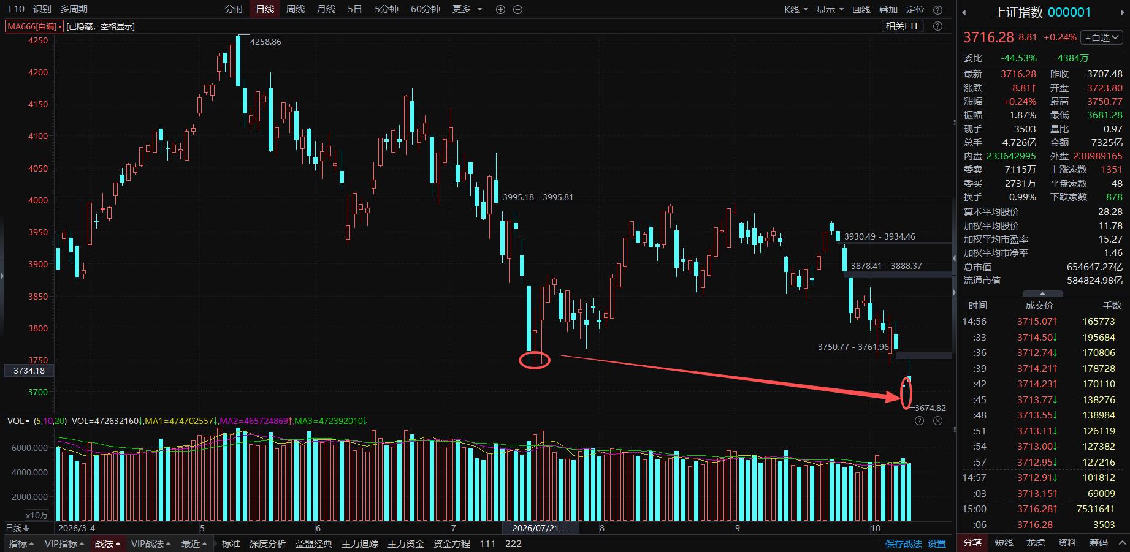The height and width of the screenshot is (552, 1130).
Task: Click VOL parameters (5,10,20)
Action: tap(50, 421)
